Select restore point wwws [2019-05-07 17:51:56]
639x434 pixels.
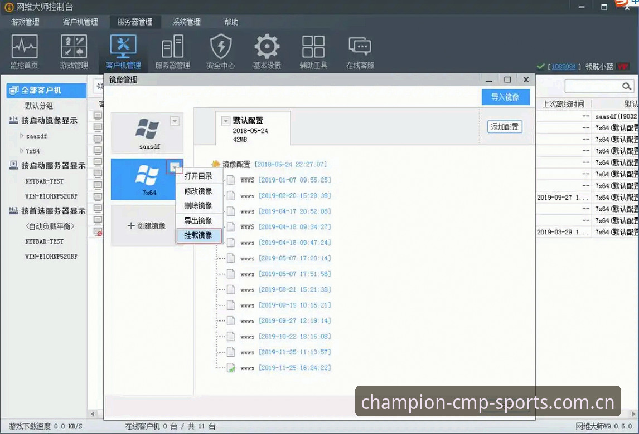point(285,274)
